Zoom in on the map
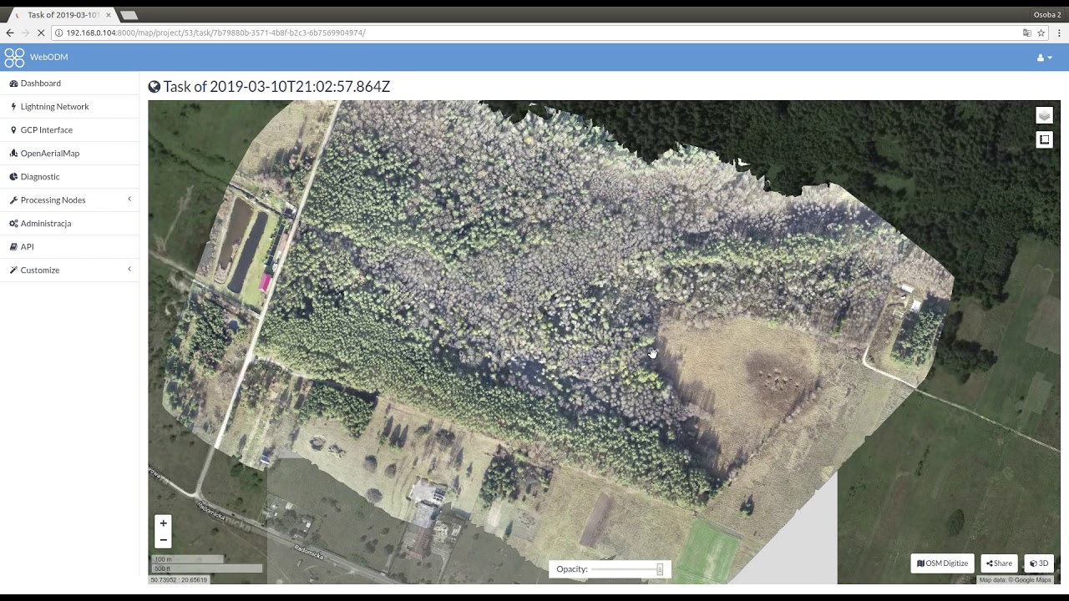The width and height of the screenshot is (1069, 601). [163, 523]
